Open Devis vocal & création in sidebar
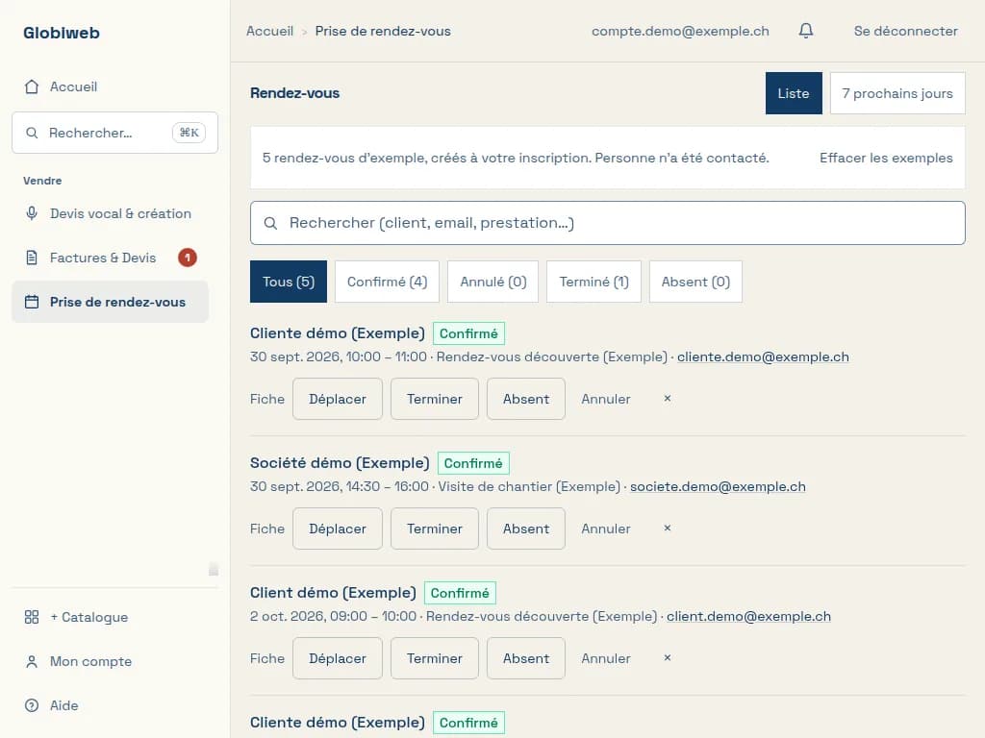 point(110,213)
